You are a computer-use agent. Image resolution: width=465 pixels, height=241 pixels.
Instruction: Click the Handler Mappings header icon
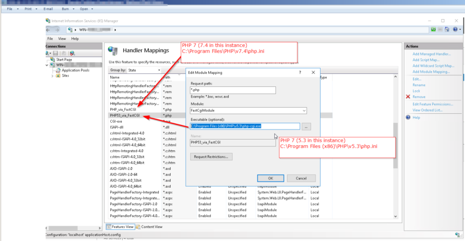(112, 50)
